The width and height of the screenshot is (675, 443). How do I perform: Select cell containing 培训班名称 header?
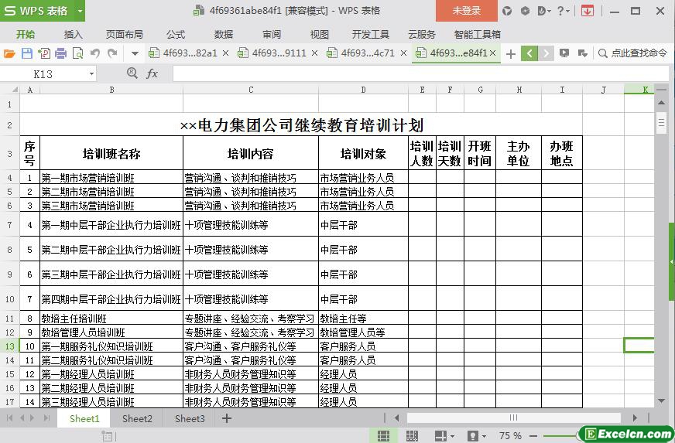[x=111, y=153]
